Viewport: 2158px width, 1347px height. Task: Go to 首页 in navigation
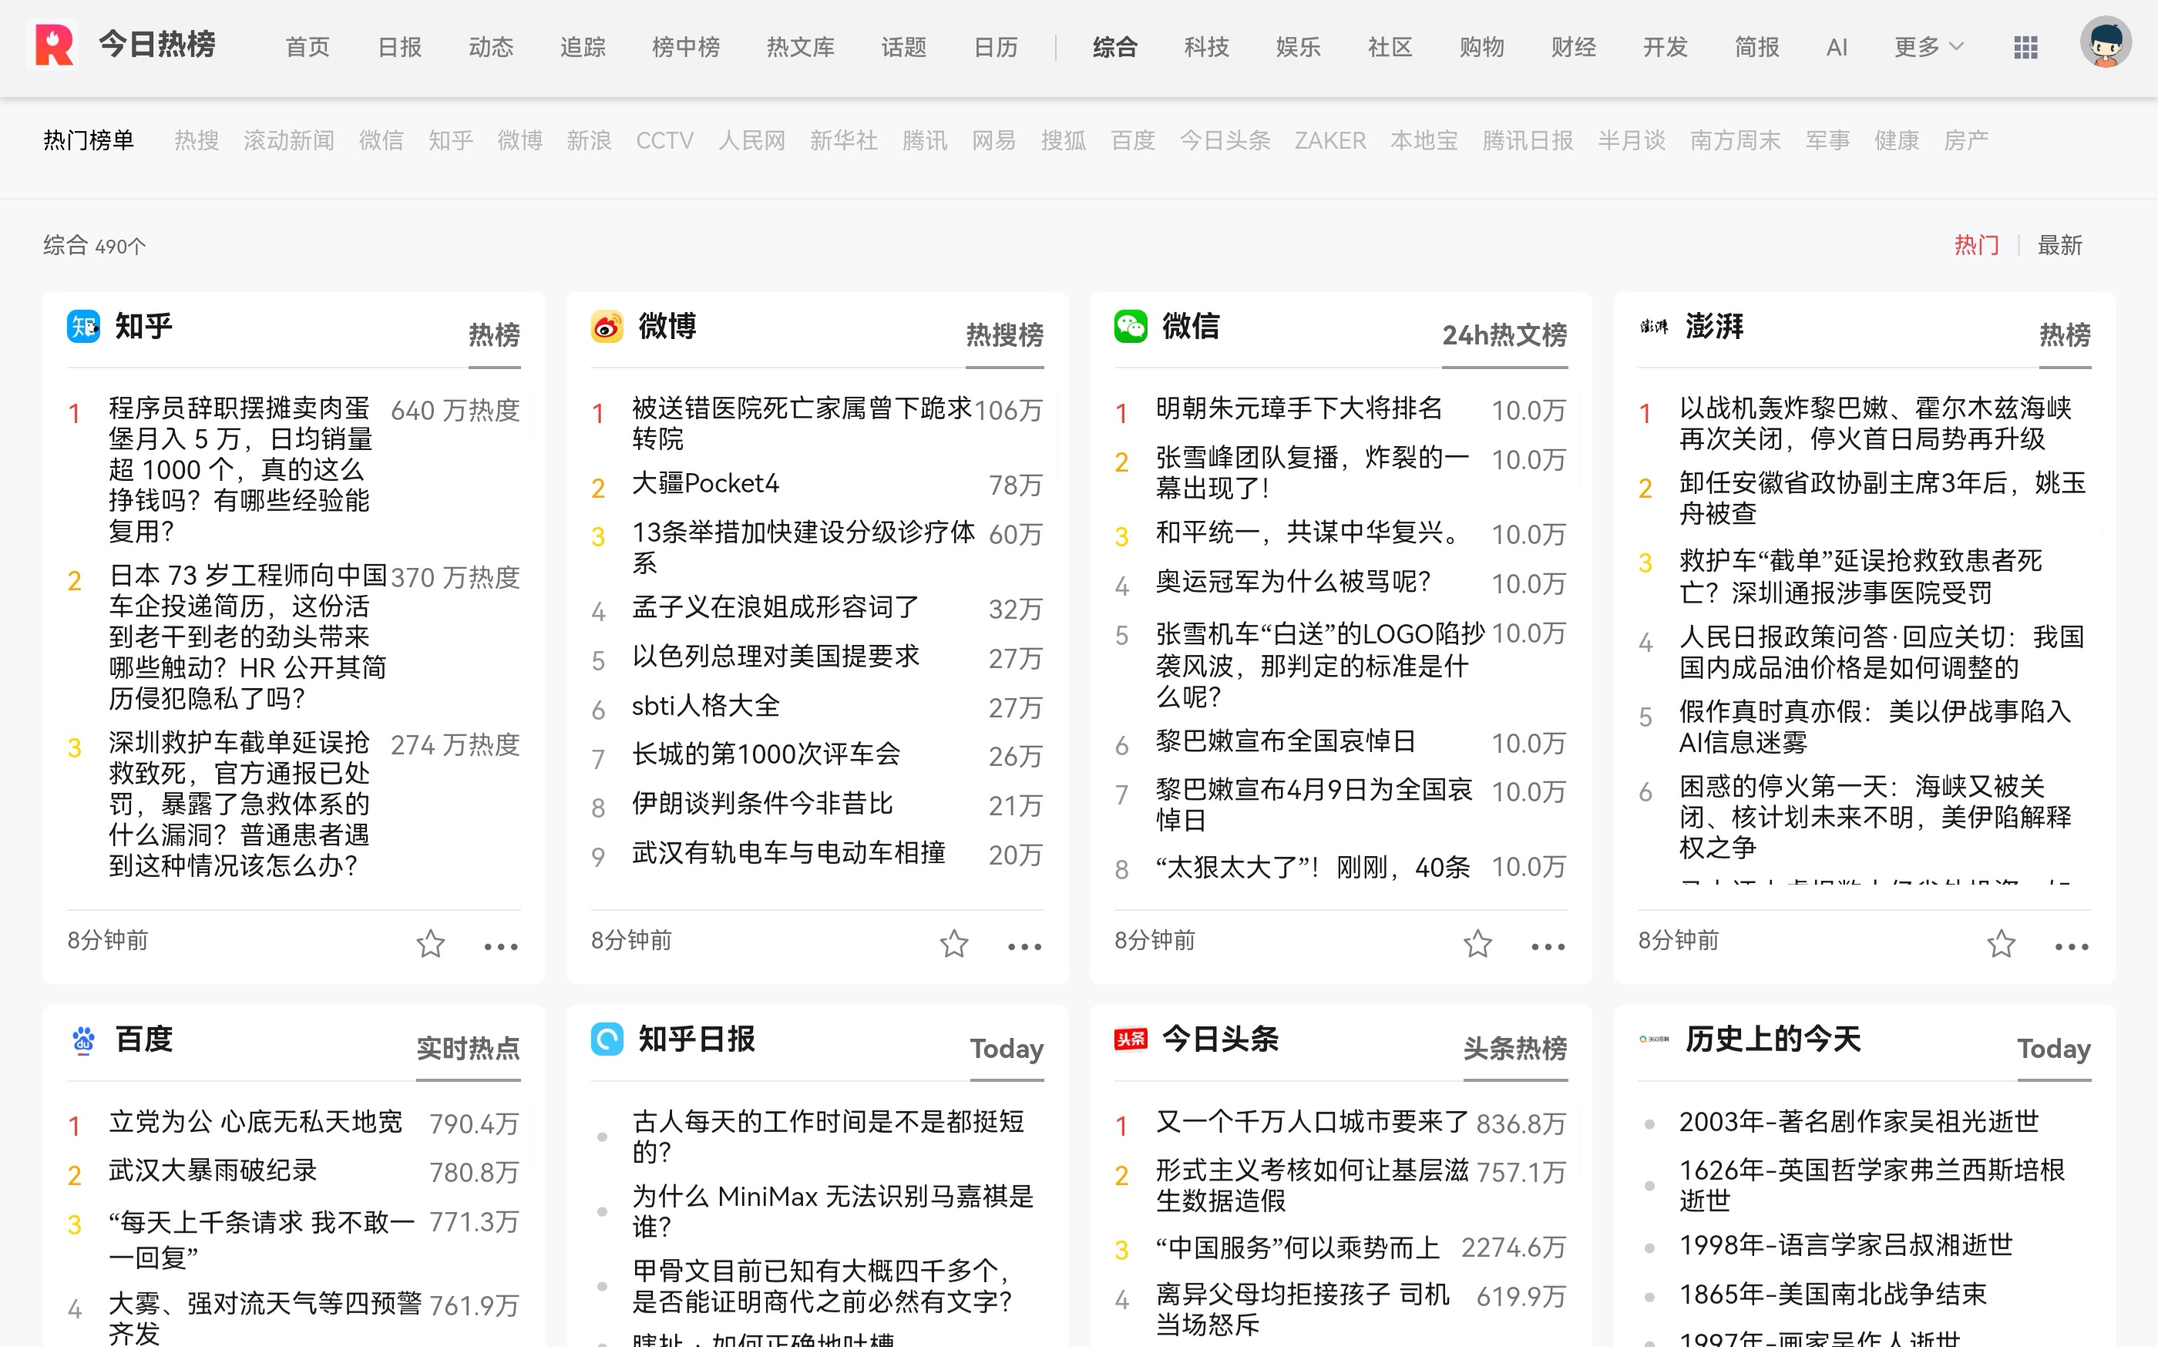[x=308, y=46]
